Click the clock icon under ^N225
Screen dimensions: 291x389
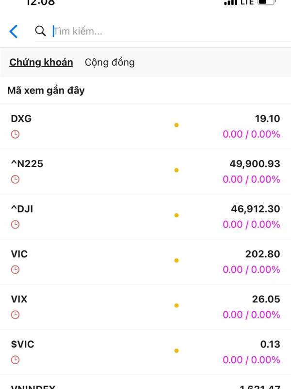(x=15, y=179)
